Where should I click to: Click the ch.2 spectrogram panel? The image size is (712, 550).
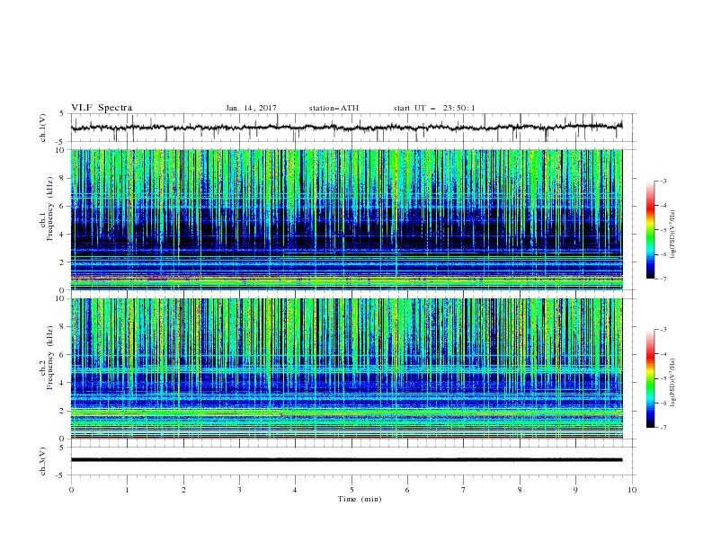tap(346, 368)
